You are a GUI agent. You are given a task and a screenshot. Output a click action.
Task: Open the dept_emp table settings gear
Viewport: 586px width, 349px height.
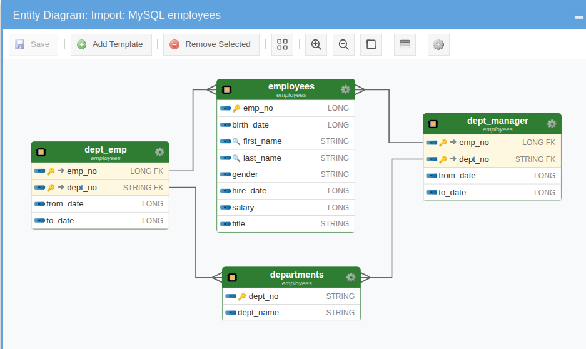[159, 152]
